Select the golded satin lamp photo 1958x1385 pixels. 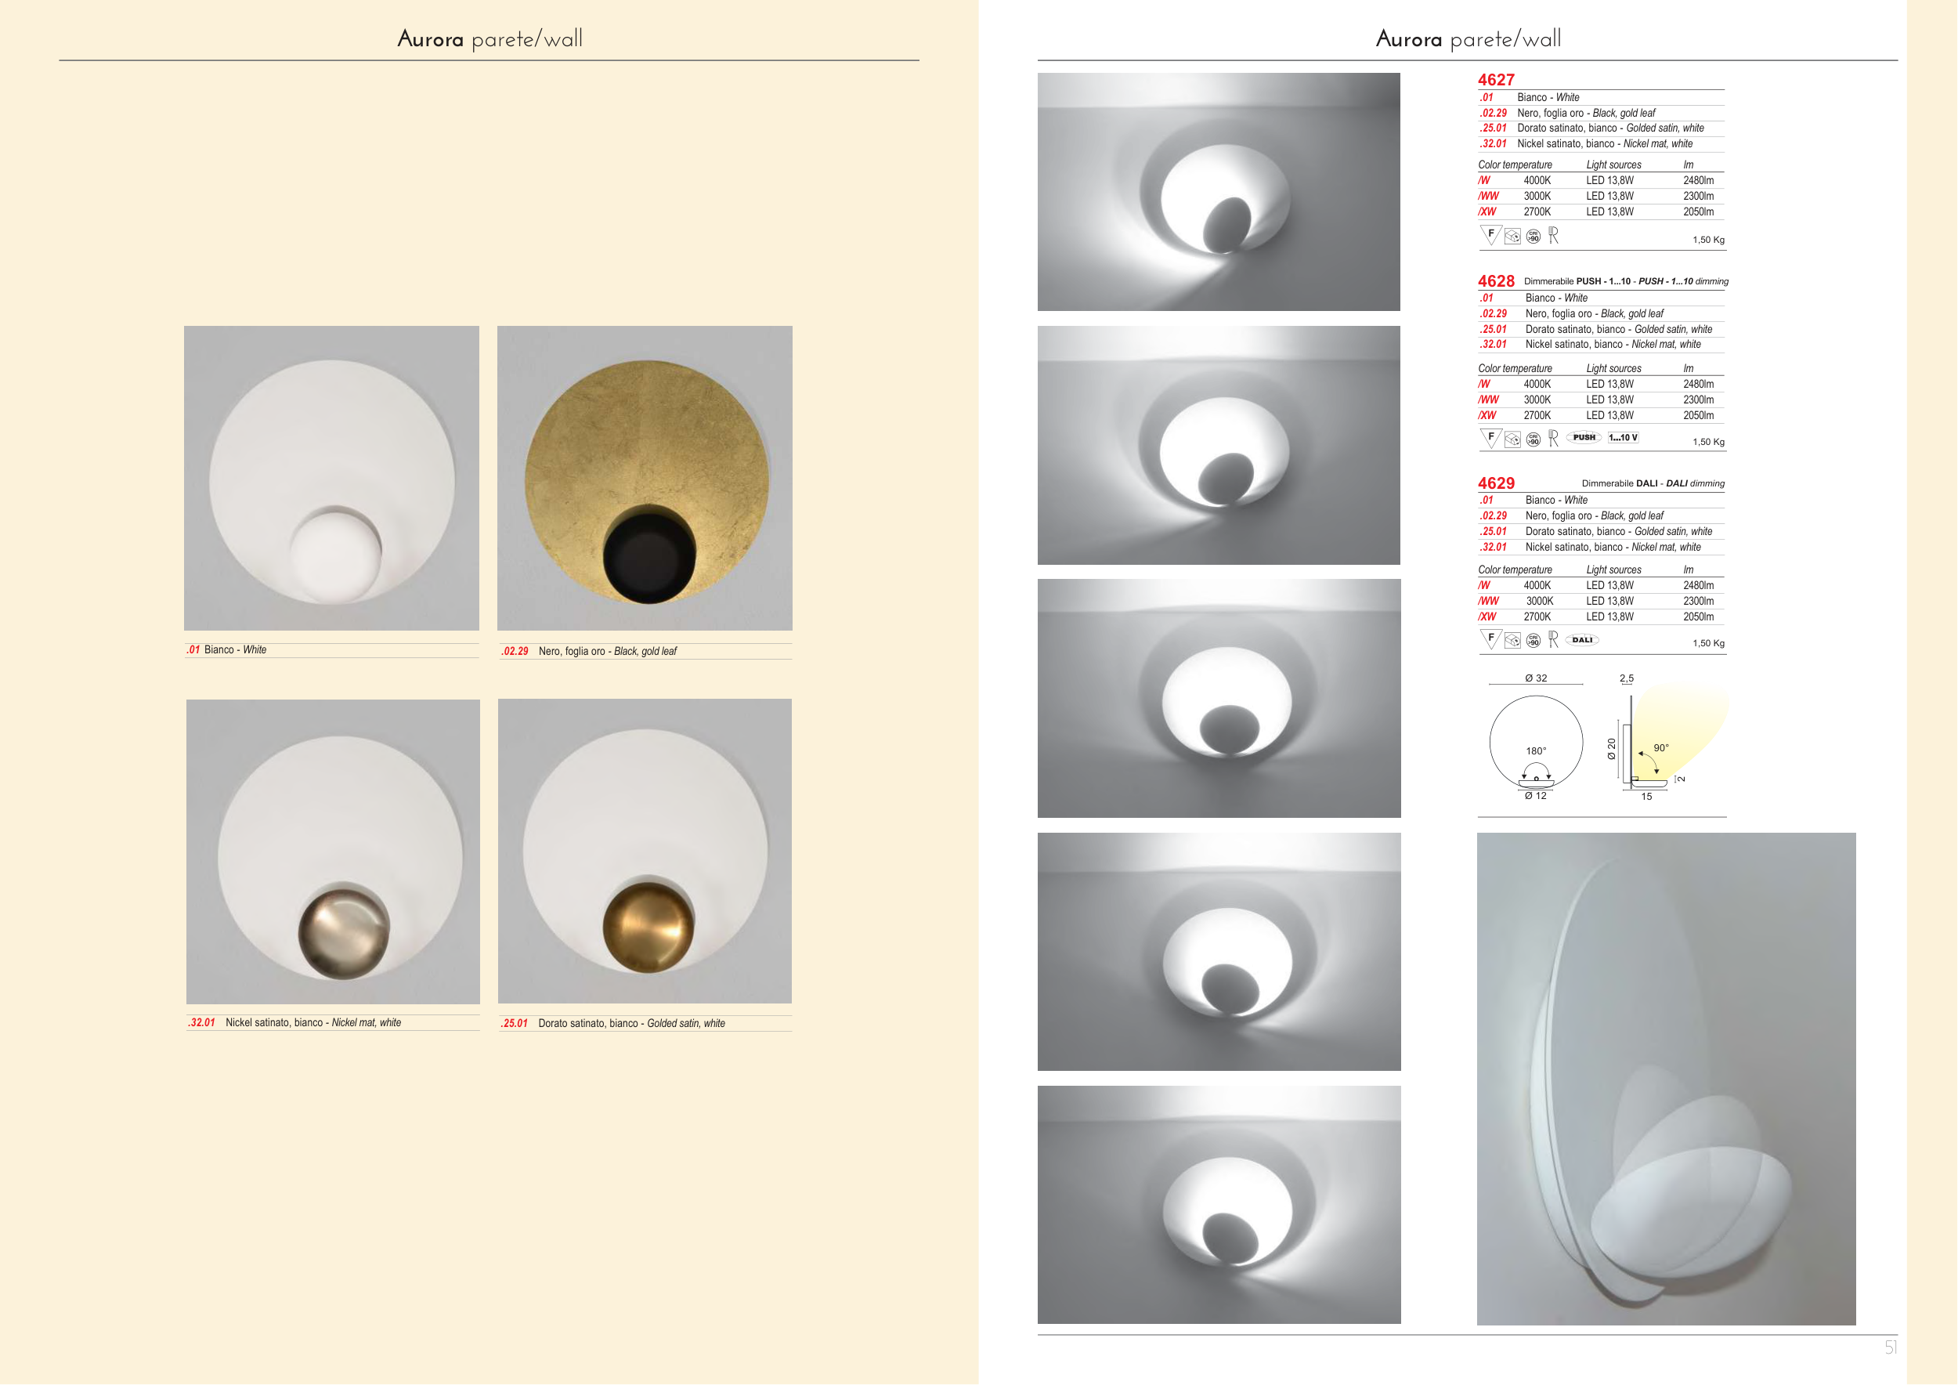pos(645,851)
